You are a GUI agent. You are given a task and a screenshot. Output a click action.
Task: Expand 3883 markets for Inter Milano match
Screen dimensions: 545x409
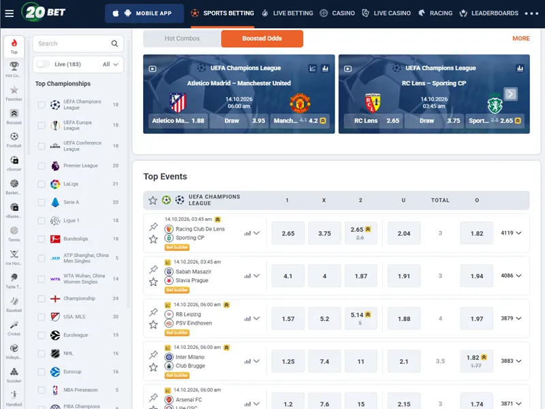[511, 361]
